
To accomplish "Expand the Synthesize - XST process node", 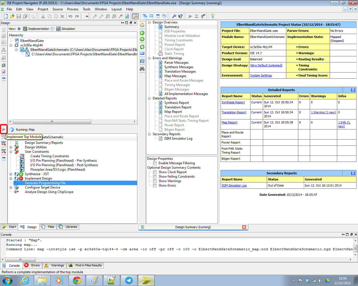I will coord(11,174).
